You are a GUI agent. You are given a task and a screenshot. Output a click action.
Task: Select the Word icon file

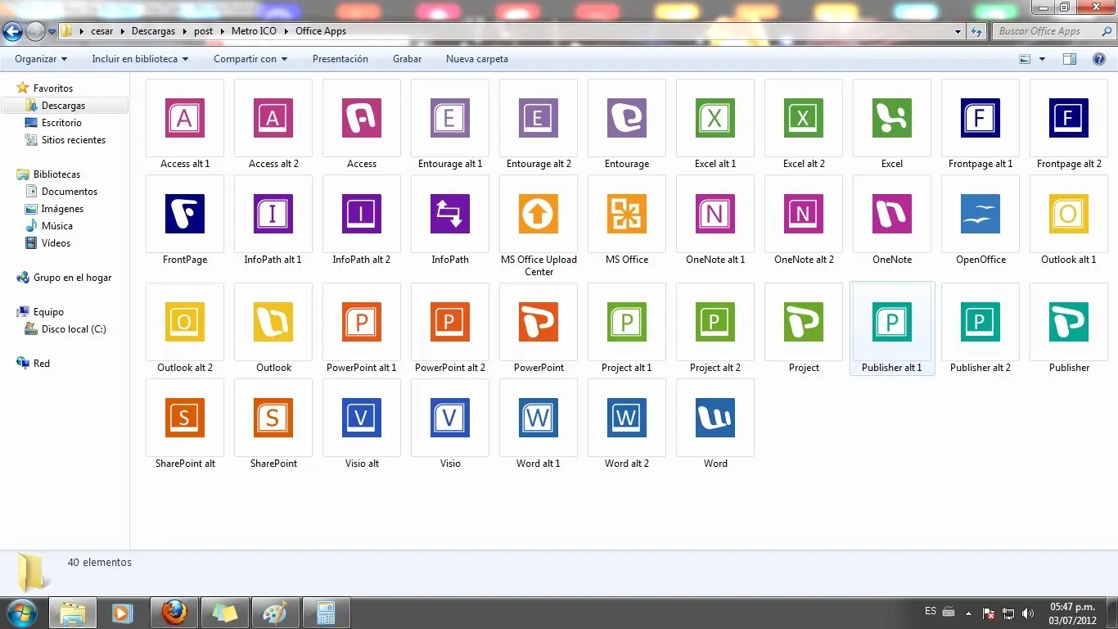click(715, 419)
